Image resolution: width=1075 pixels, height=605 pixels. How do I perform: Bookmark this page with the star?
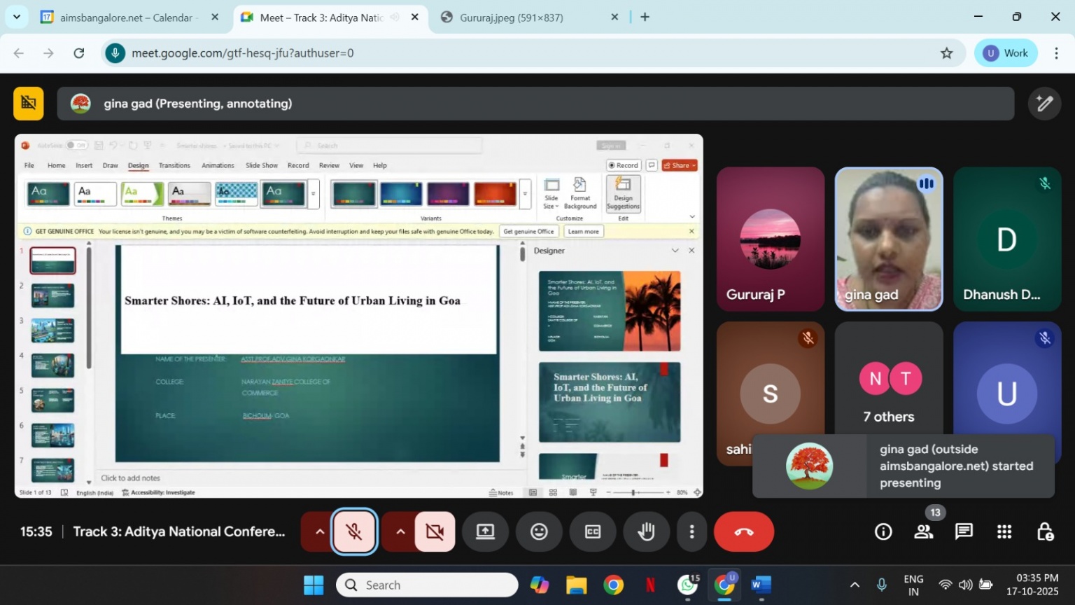946,53
